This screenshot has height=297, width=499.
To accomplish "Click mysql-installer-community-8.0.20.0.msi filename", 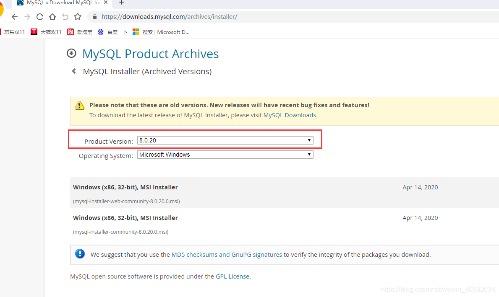I will (x=120, y=232).
